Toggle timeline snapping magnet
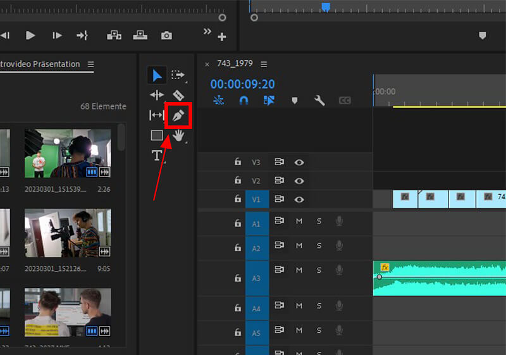Screen dimensions: 506x355 tap(244, 100)
